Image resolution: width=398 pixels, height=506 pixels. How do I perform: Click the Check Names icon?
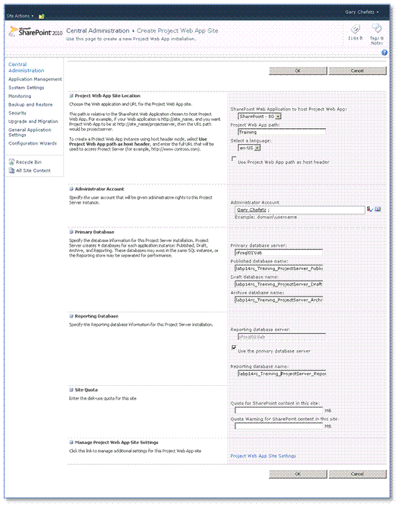370,209
